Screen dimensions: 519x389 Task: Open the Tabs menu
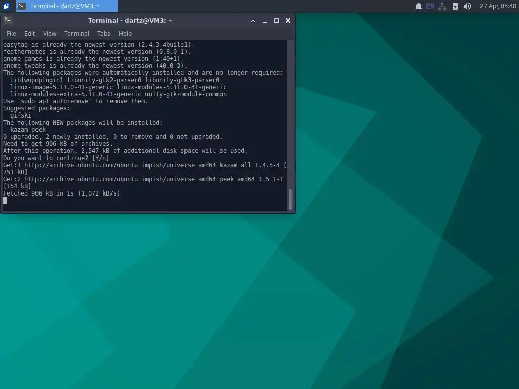(x=103, y=34)
